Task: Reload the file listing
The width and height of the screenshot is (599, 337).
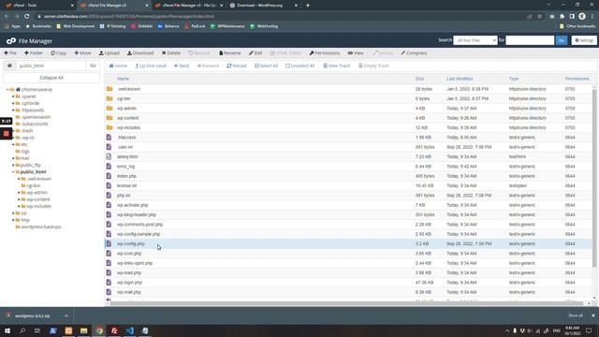Action: (x=237, y=66)
